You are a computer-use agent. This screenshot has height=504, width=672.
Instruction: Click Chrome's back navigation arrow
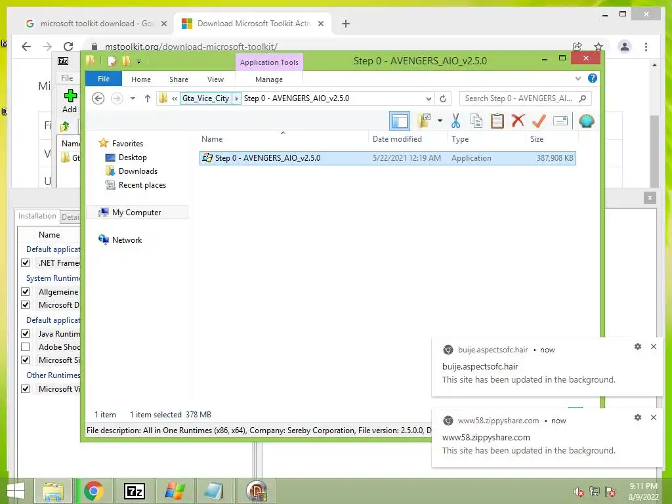[26, 47]
